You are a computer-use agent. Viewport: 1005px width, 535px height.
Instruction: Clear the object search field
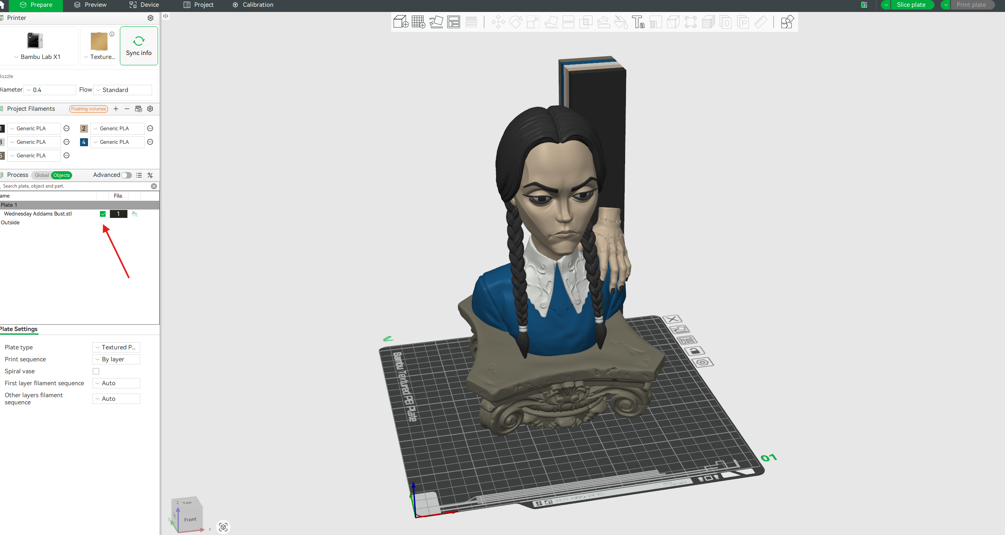click(154, 186)
